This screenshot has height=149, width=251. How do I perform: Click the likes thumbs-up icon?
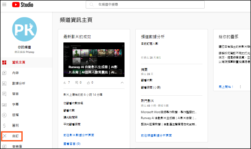click(x=88, y=83)
